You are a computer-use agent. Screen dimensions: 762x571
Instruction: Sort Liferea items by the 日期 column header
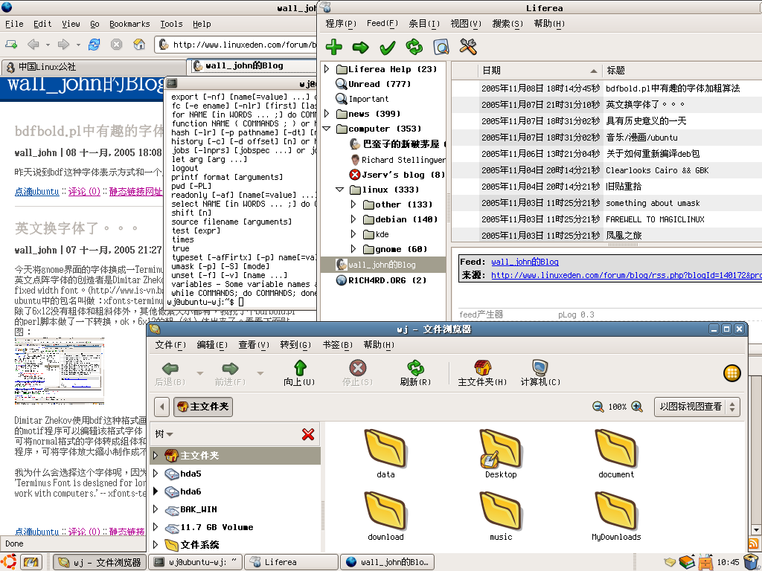coord(540,71)
